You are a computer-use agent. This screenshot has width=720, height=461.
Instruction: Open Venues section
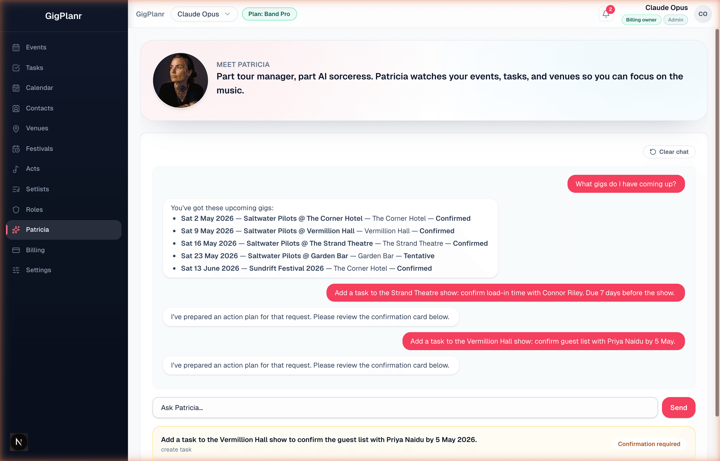coord(64,128)
